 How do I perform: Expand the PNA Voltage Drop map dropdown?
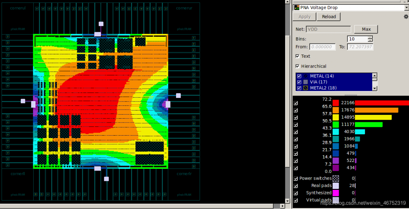click(x=406, y=8)
